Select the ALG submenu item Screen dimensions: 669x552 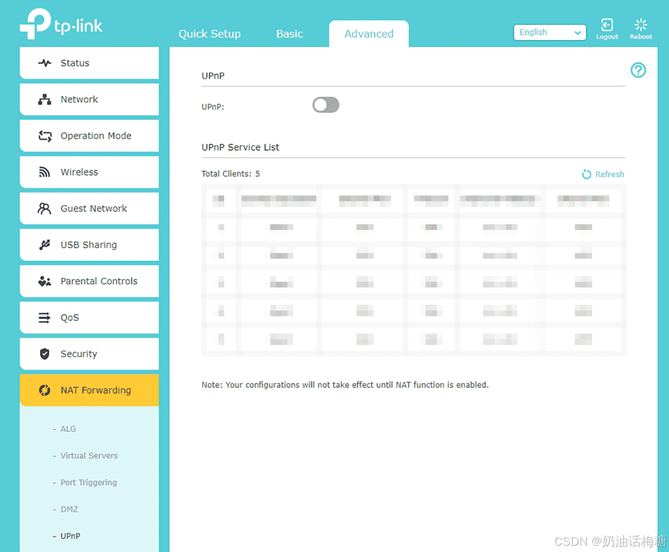click(x=68, y=429)
